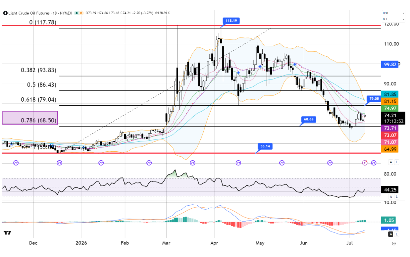Open the BLL unit dropdown
Screen dimensions: 410x257
coord(393,19)
